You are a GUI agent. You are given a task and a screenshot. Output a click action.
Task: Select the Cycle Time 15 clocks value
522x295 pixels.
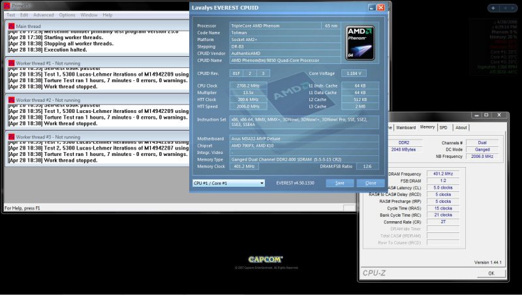click(x=443, y=208)
